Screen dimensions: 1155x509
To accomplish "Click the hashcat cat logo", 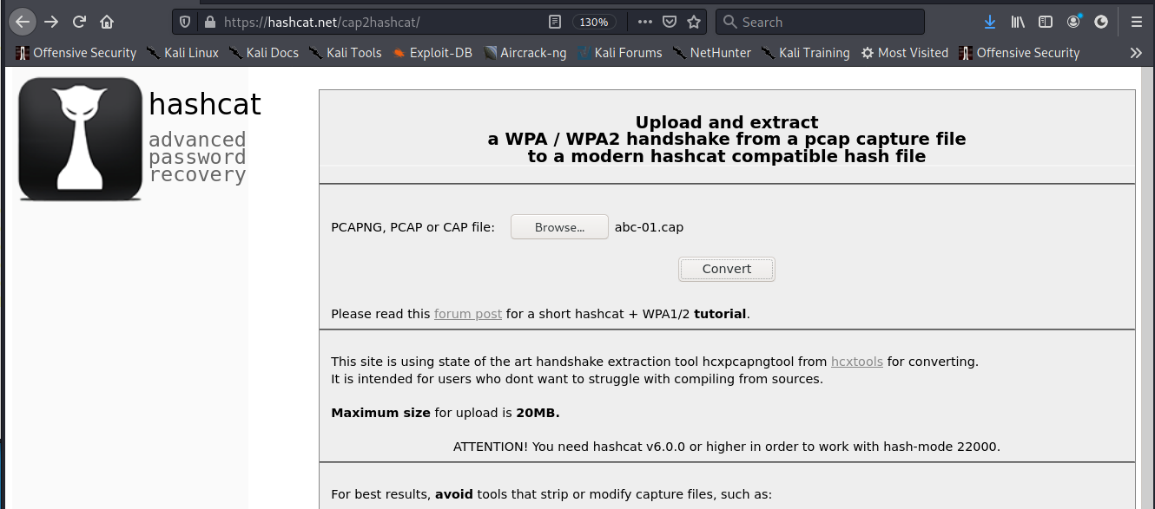I will pos(80,139).
